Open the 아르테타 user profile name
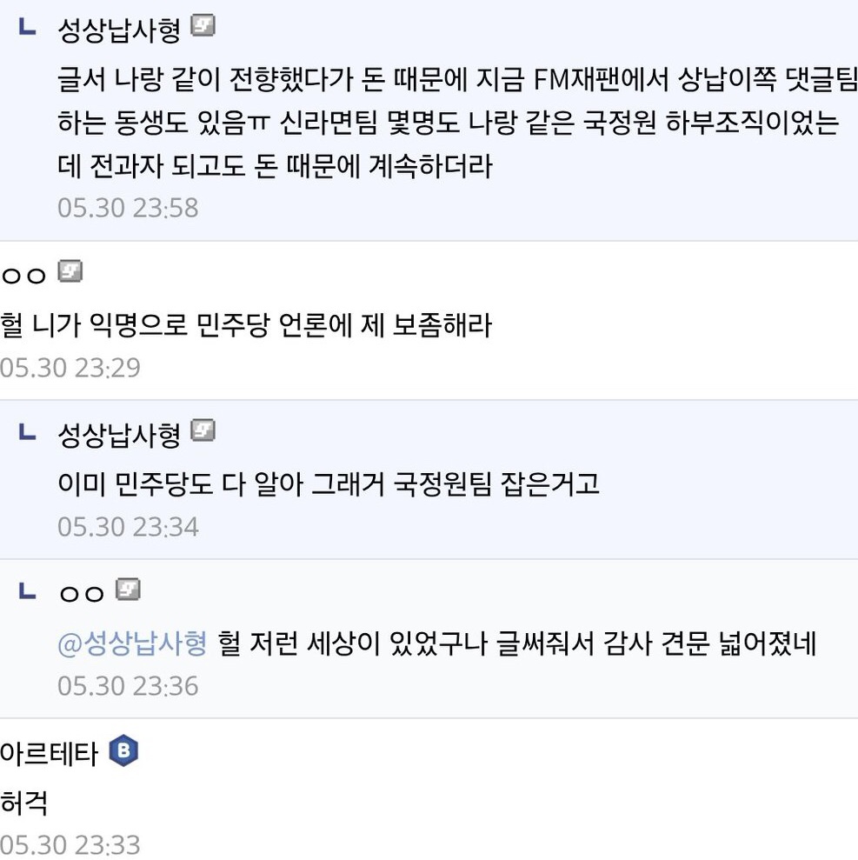 (x=49, y=753)
